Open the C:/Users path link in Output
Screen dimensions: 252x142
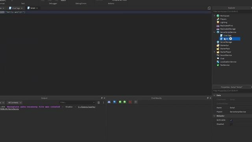point(87,107)
